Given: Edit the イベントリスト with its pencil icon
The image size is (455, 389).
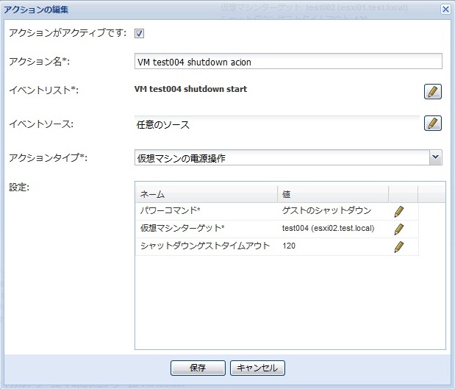Looking at the screenshot, I should (x=433, y=91).
